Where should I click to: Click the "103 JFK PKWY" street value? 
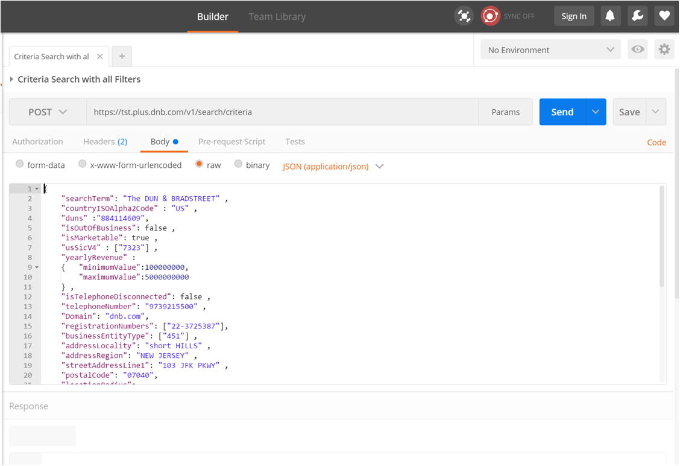click(x=189, y=365)
